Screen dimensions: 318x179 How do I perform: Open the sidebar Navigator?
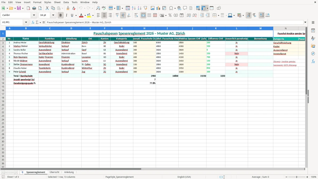313,54
